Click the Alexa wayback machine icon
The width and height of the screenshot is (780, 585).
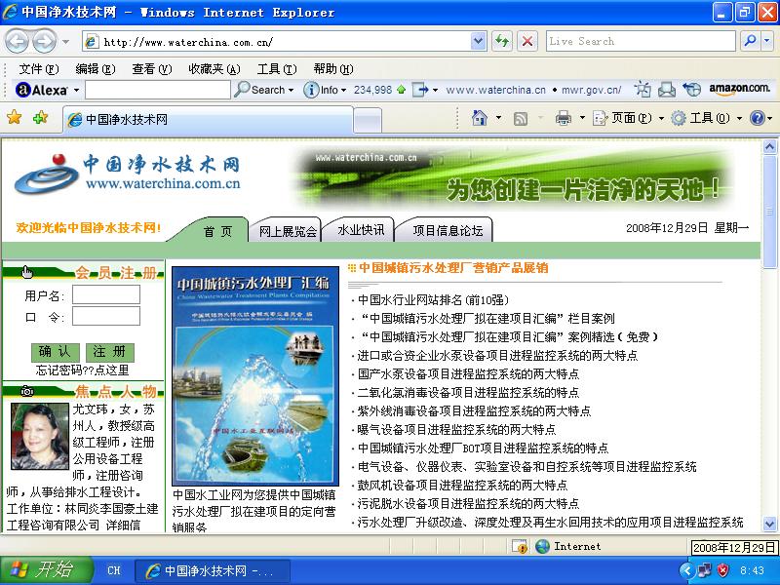point(643,90)
